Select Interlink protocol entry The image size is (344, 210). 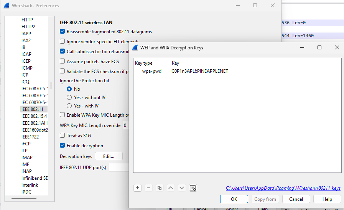tap(30, 185)
